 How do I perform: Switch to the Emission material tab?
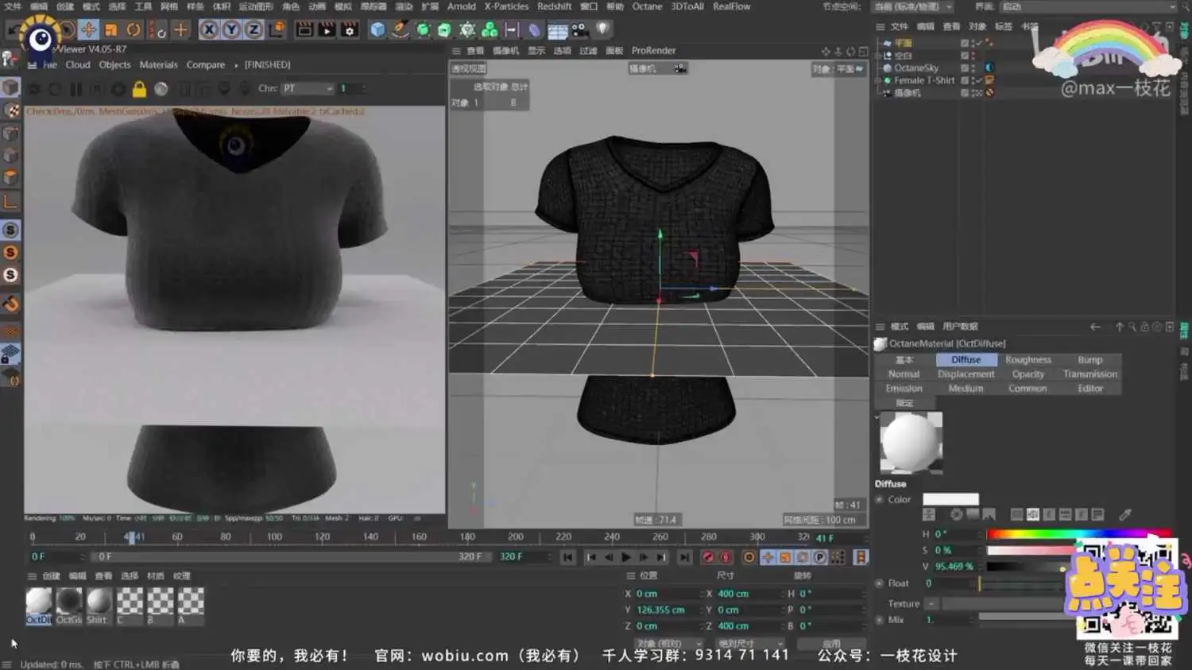coord(904,389)
